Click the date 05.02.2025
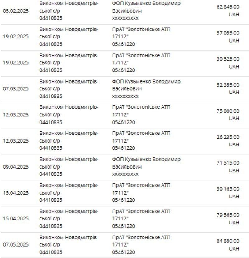This screenshot has height=258, width=249. (x=16, y=11)
